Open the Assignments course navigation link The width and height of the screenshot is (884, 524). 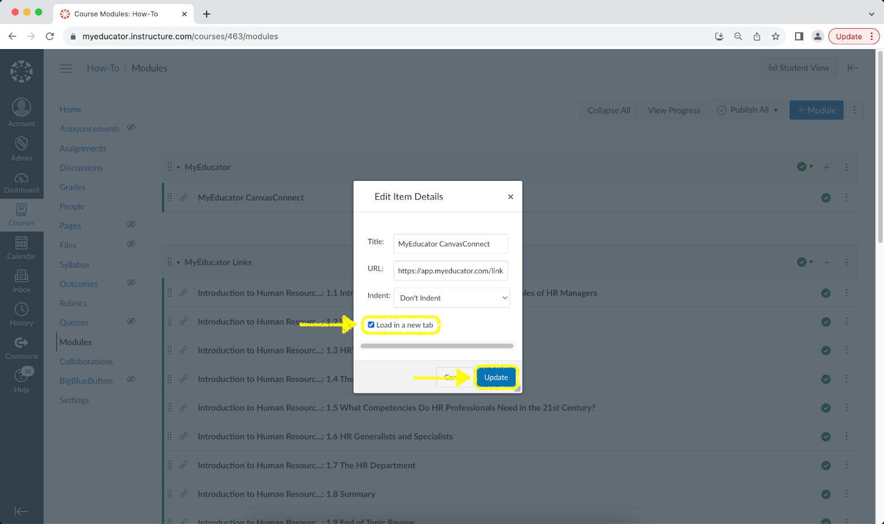tap(83, 148)
